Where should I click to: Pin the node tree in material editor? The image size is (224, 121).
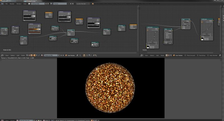pos(77,55)
